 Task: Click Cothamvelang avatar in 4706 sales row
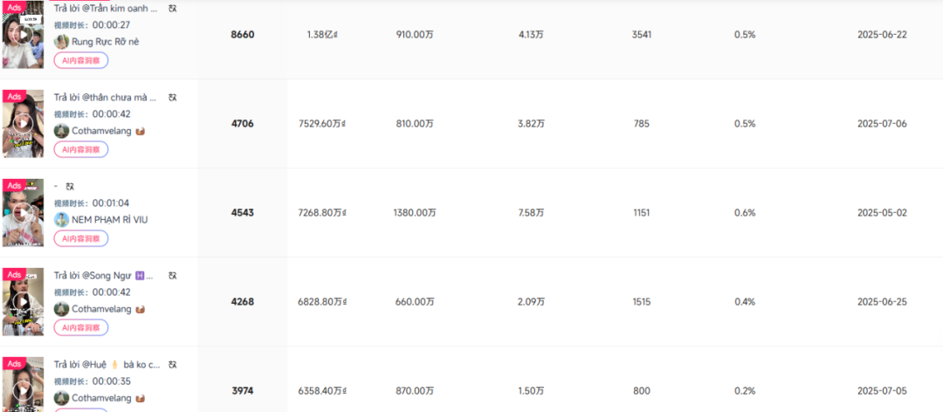pos(61,131)
